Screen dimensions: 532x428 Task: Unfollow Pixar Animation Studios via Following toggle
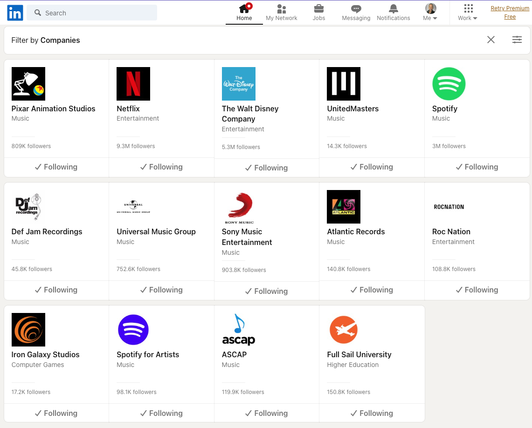[56, 167]
